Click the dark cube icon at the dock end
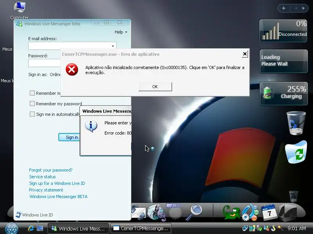 click(x=288, y=213)
